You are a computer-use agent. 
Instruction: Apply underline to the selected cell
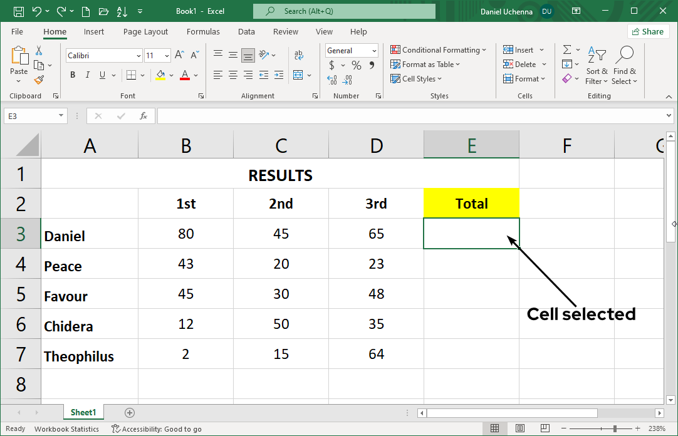(x=102, y=75)
